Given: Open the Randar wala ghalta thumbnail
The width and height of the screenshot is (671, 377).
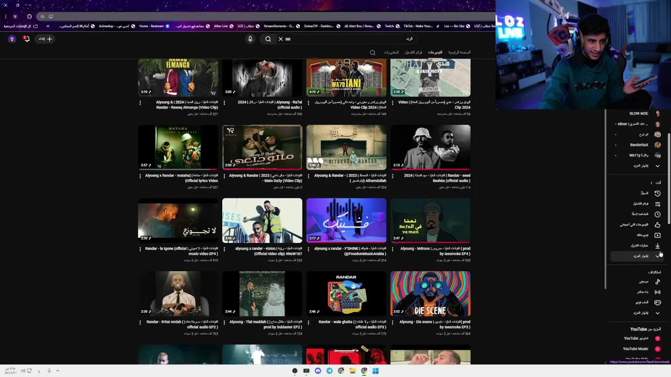Looking at the screenshot, I should point(347,294).
